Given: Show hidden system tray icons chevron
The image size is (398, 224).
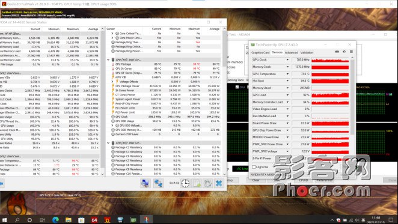Looking at the screenshot, I should 332,220.
